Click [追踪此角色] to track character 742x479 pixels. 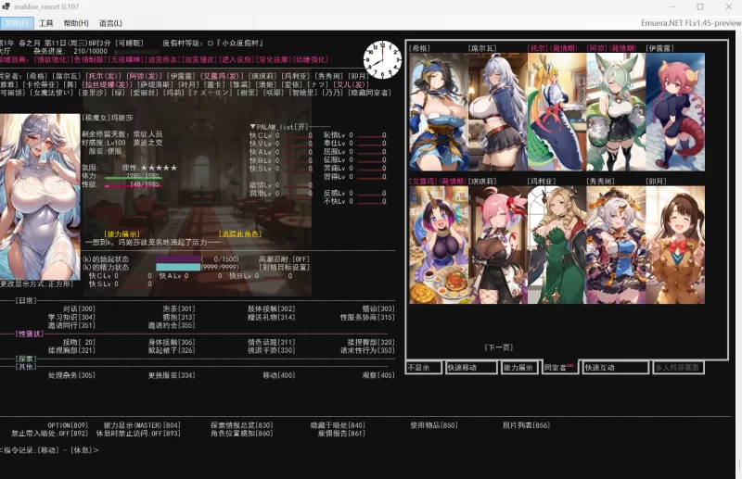pyautogui.click(x=240, y=234)
